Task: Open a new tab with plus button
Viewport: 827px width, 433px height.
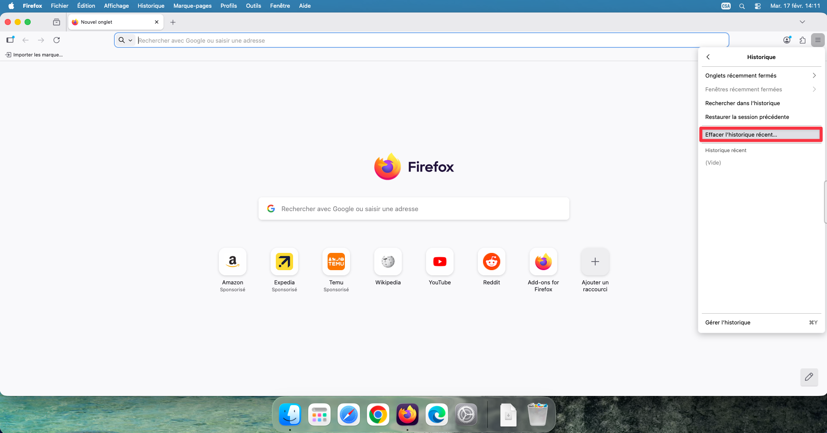Action: click(173, 22)
